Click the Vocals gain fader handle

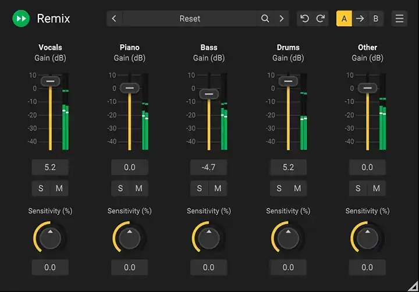pyautogui.click(x=50, y=81)
